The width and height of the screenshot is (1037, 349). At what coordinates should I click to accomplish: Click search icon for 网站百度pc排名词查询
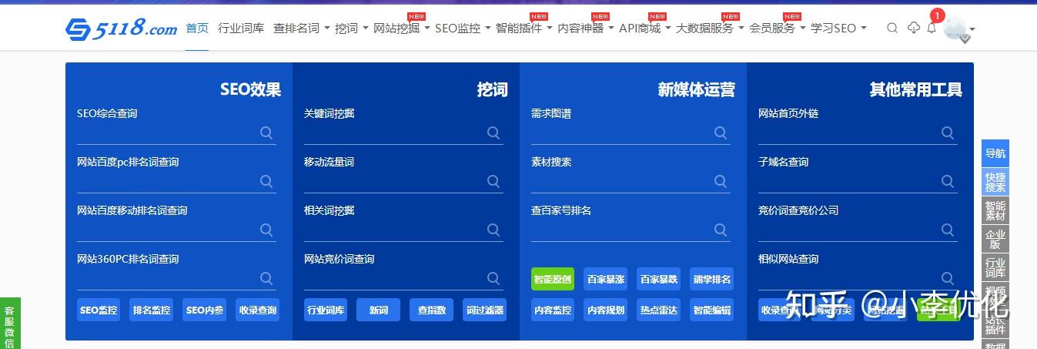tap(266, 181)
